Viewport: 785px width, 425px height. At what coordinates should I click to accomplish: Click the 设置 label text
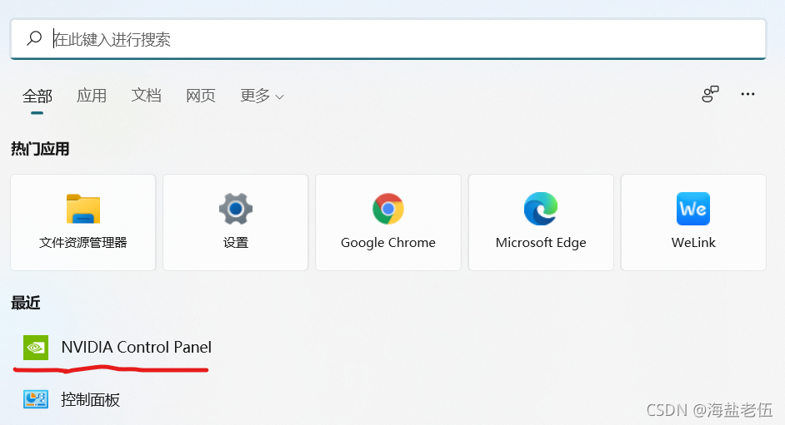coord(236,243)
